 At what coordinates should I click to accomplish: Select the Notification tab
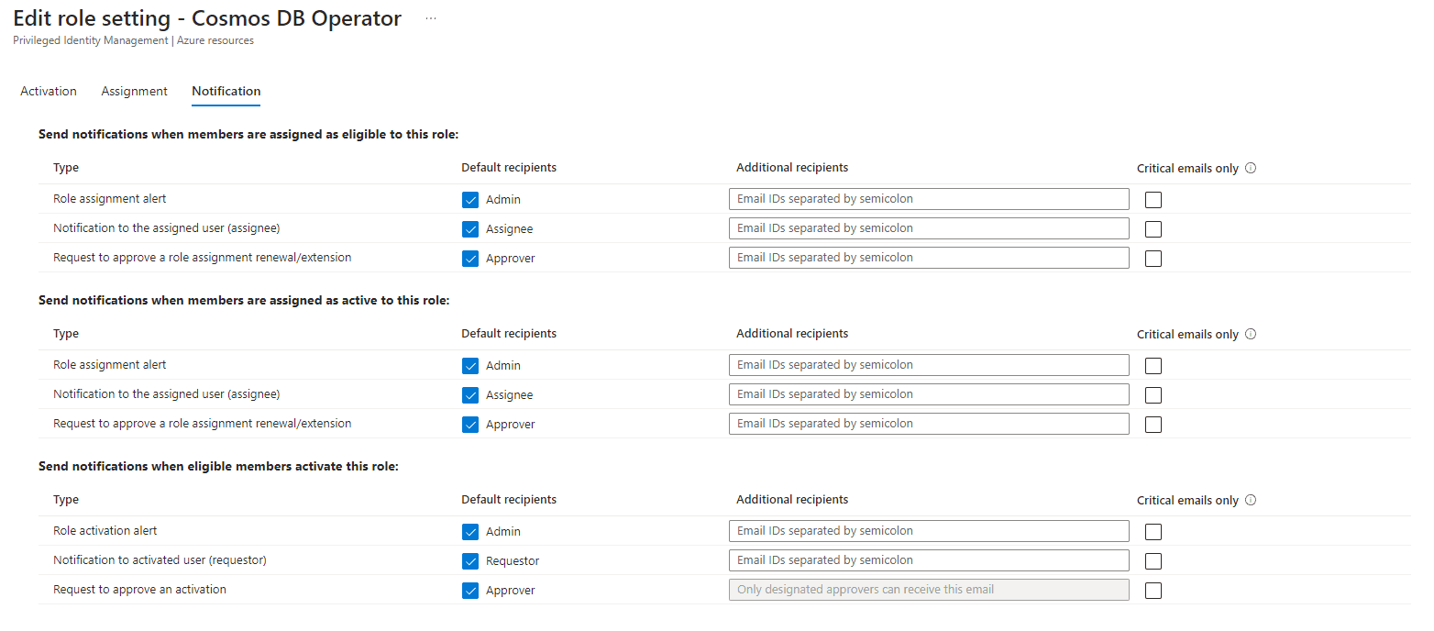point(226,91)
